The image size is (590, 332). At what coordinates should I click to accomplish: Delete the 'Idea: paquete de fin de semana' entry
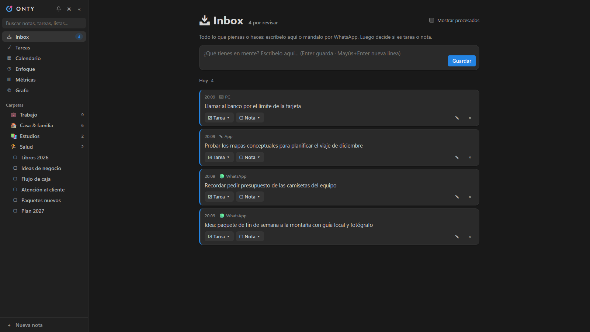(x=470, y=237)
